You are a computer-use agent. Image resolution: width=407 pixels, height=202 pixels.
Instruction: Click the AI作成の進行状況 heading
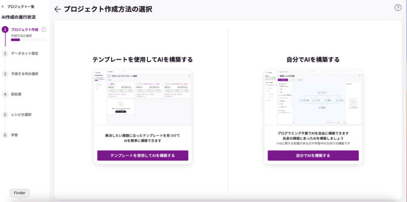pyautogui.click(x=19, y=17)
